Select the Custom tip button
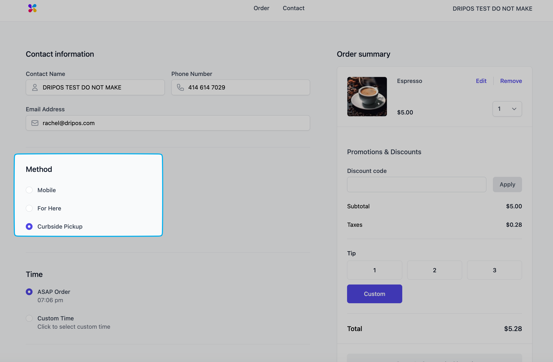The width and height of the screenshot is (553, 362). point(374,294)
